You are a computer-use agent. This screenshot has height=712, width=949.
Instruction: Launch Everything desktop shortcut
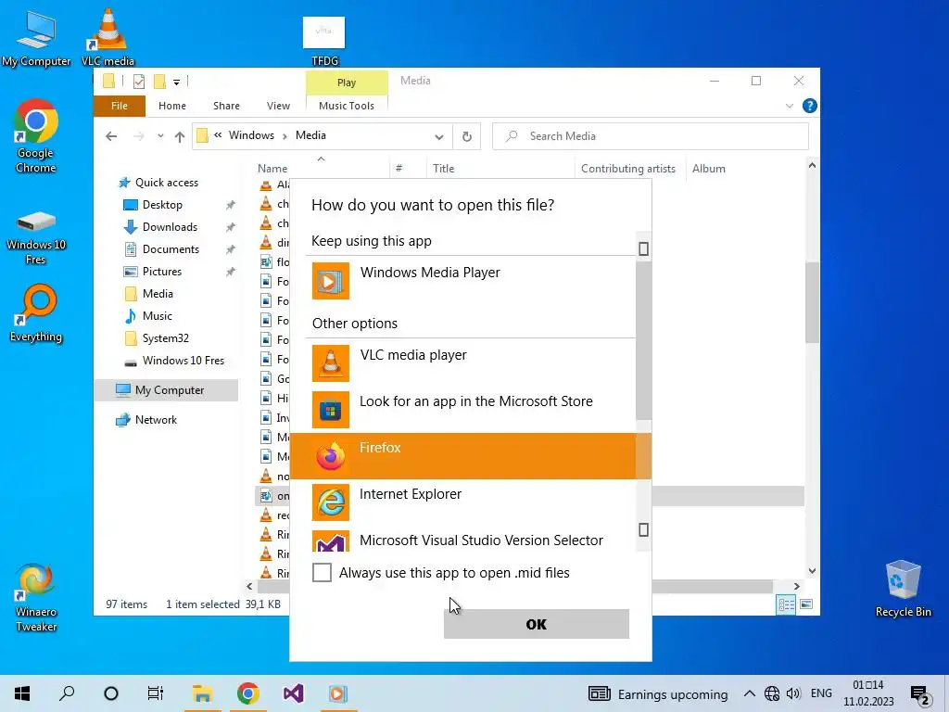[36, 313]
